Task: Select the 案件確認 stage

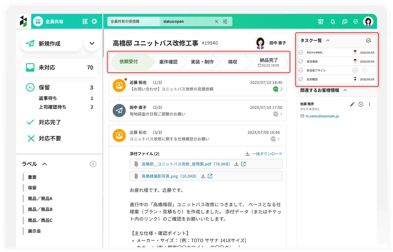Action: (168, 62)
